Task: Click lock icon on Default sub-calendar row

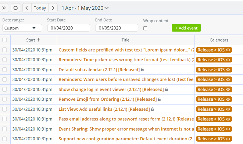Action: [142, 70]
